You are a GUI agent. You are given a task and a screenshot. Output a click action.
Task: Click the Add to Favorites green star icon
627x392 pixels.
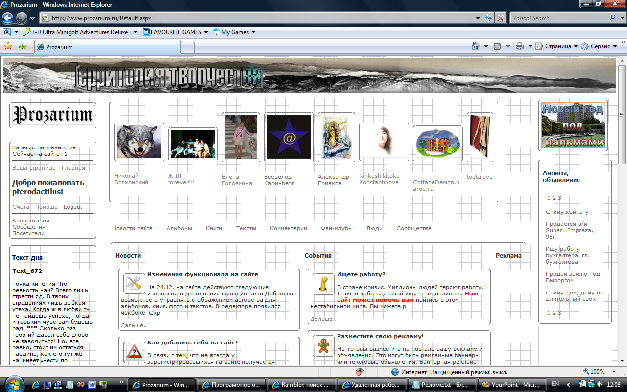point(22,47)
